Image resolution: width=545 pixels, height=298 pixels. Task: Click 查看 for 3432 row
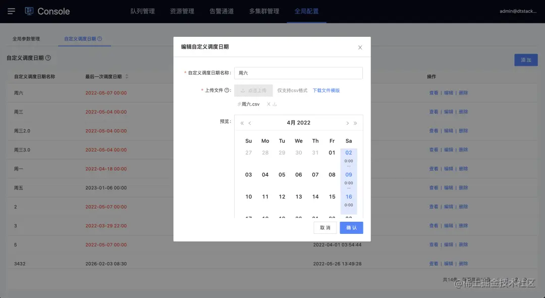point(433,264)
